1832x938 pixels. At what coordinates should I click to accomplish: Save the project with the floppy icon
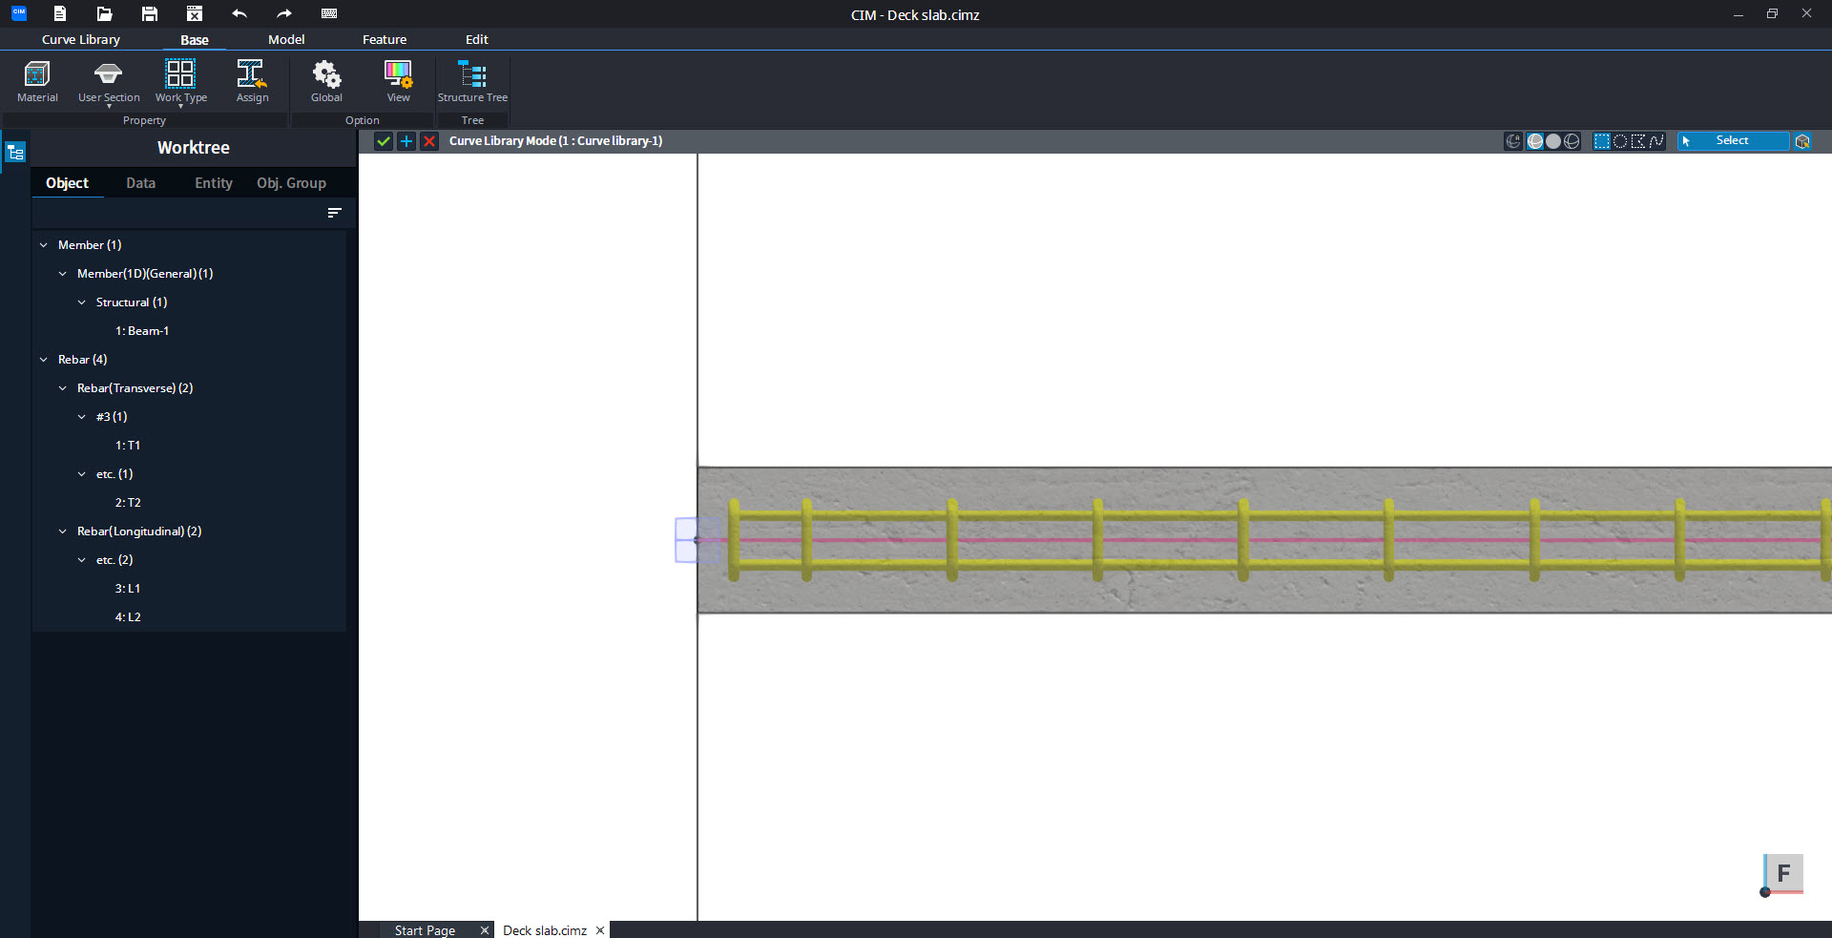[x=150, y=13]
